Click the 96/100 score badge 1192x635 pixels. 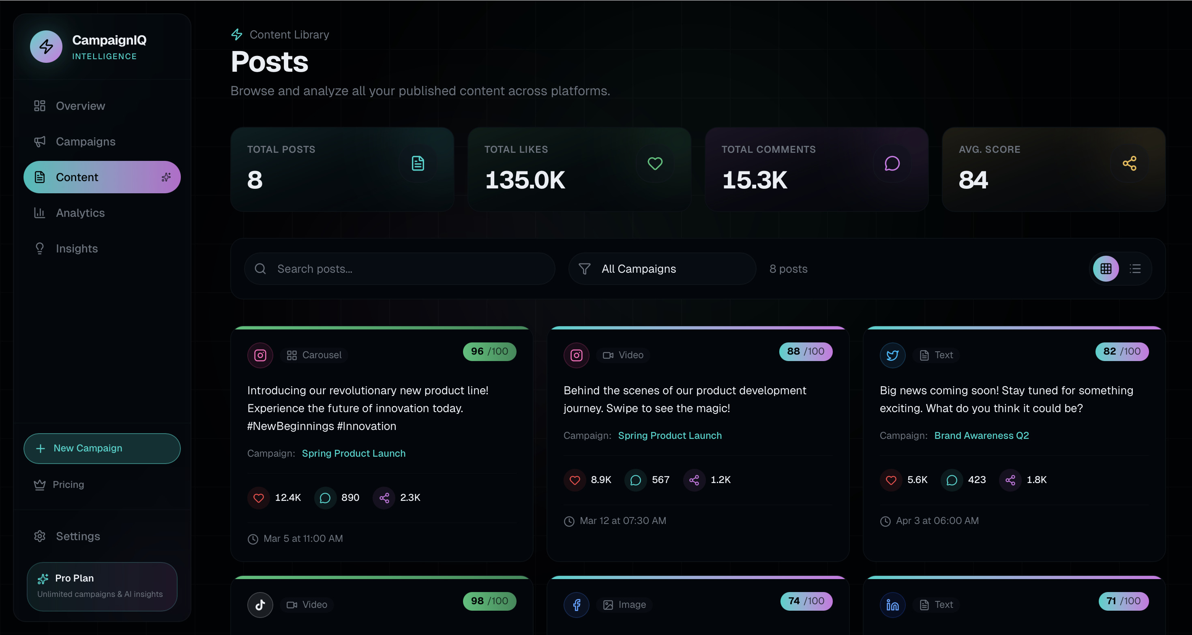point(489,351)
